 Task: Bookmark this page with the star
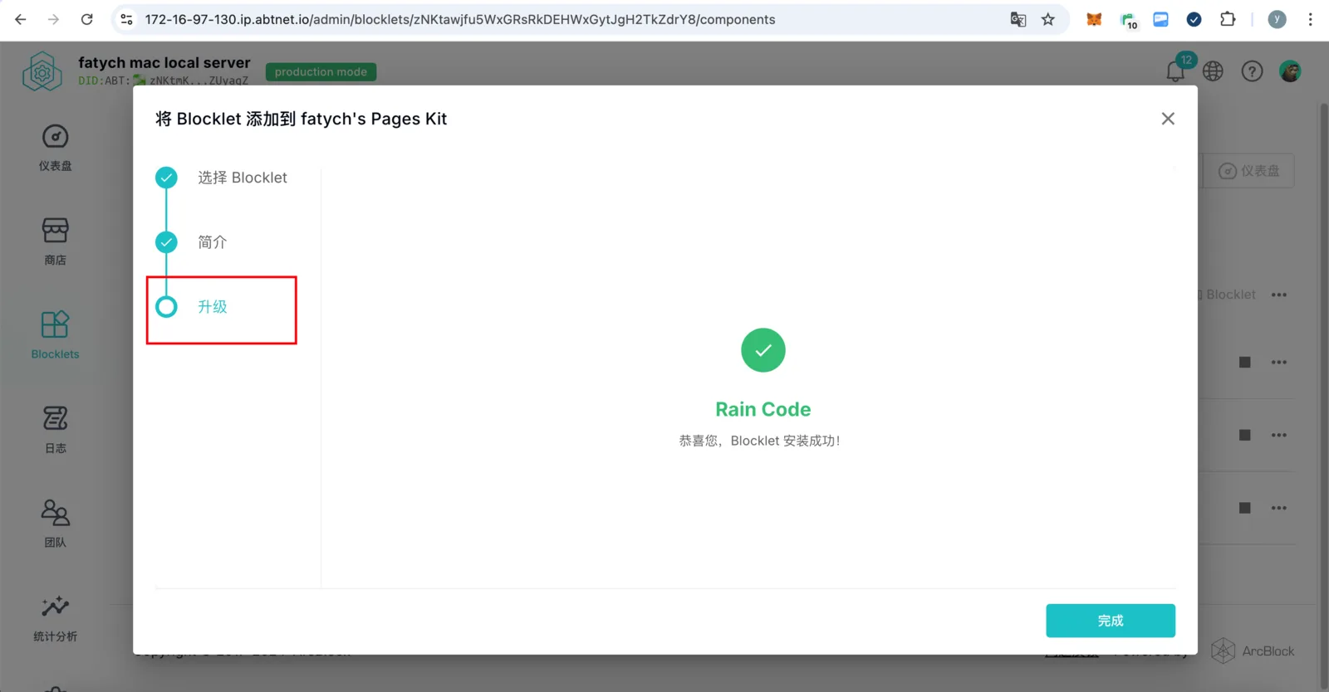click(x=1048, y=19)
